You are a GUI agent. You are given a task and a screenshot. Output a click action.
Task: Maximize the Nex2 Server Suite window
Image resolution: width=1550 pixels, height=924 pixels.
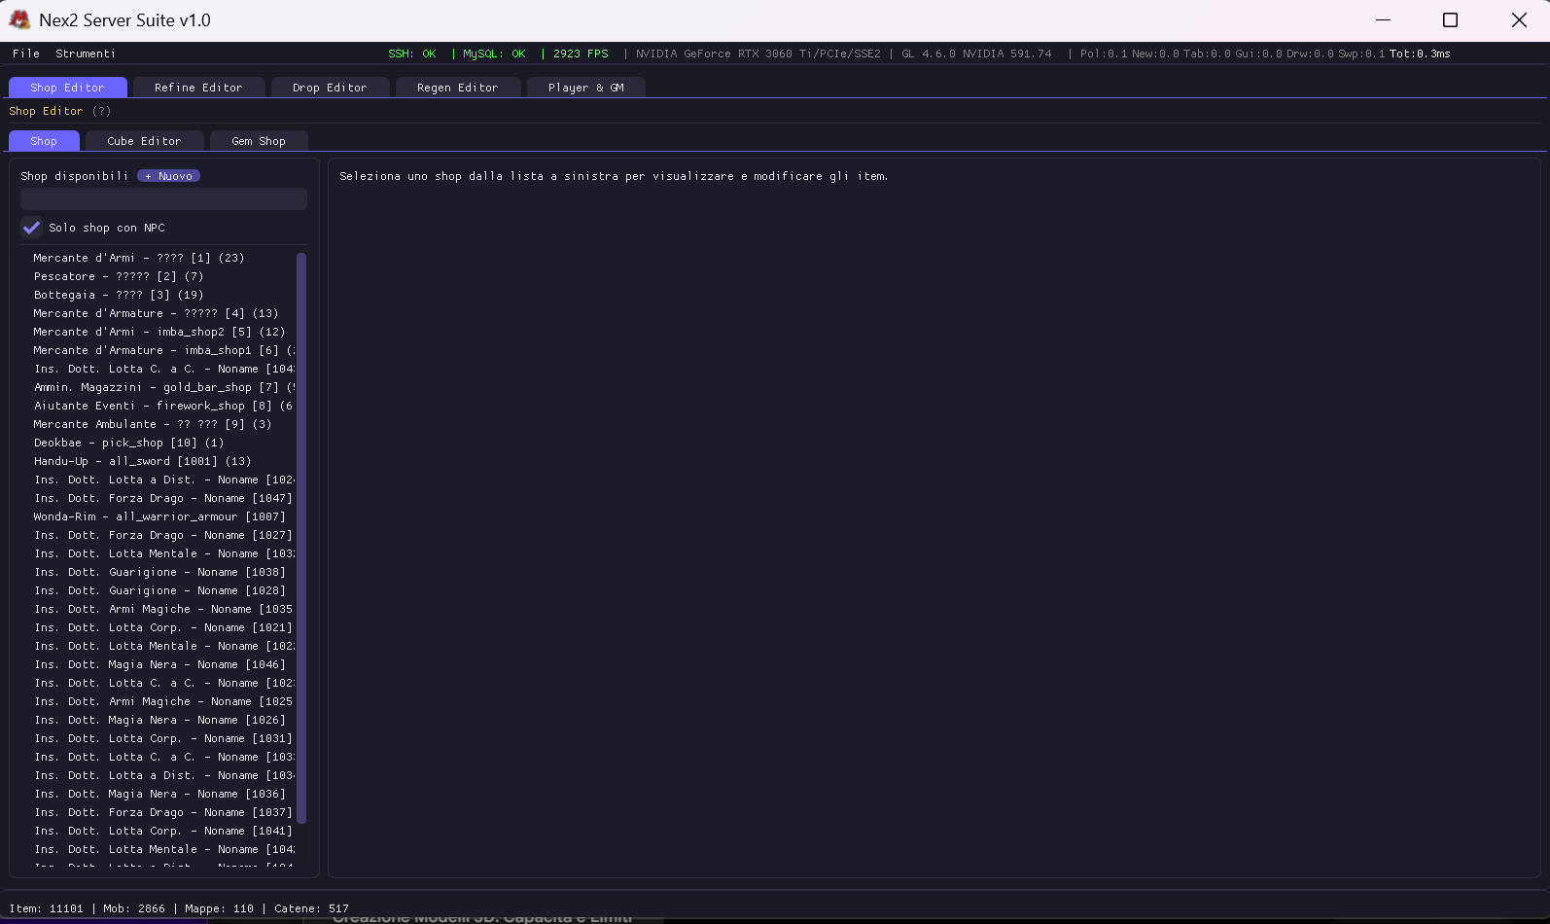(x=1450, y=20)
